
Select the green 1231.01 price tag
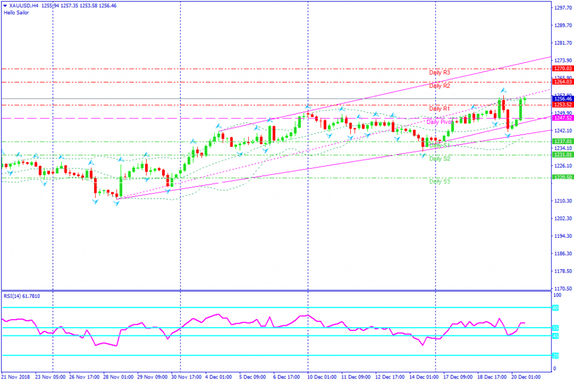(562, 155)
